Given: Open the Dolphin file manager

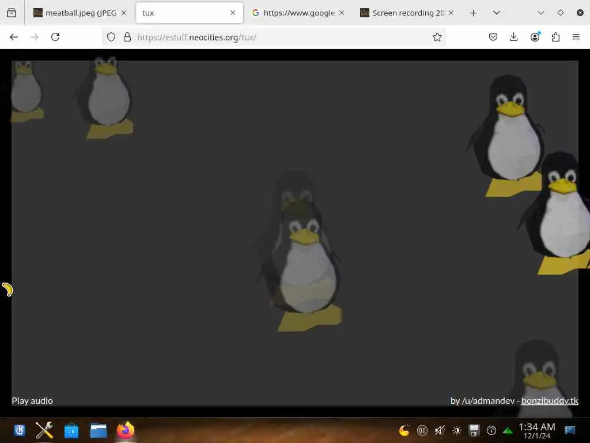Looking at the screenshot, I should pos(98,430).
